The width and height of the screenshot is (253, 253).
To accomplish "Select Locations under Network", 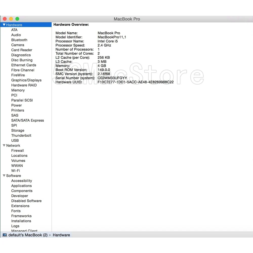I will tap(19, 156).
